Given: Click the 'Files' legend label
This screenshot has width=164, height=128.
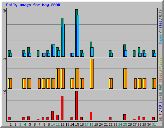Looking at the screenshot, I should pos(160,26).
